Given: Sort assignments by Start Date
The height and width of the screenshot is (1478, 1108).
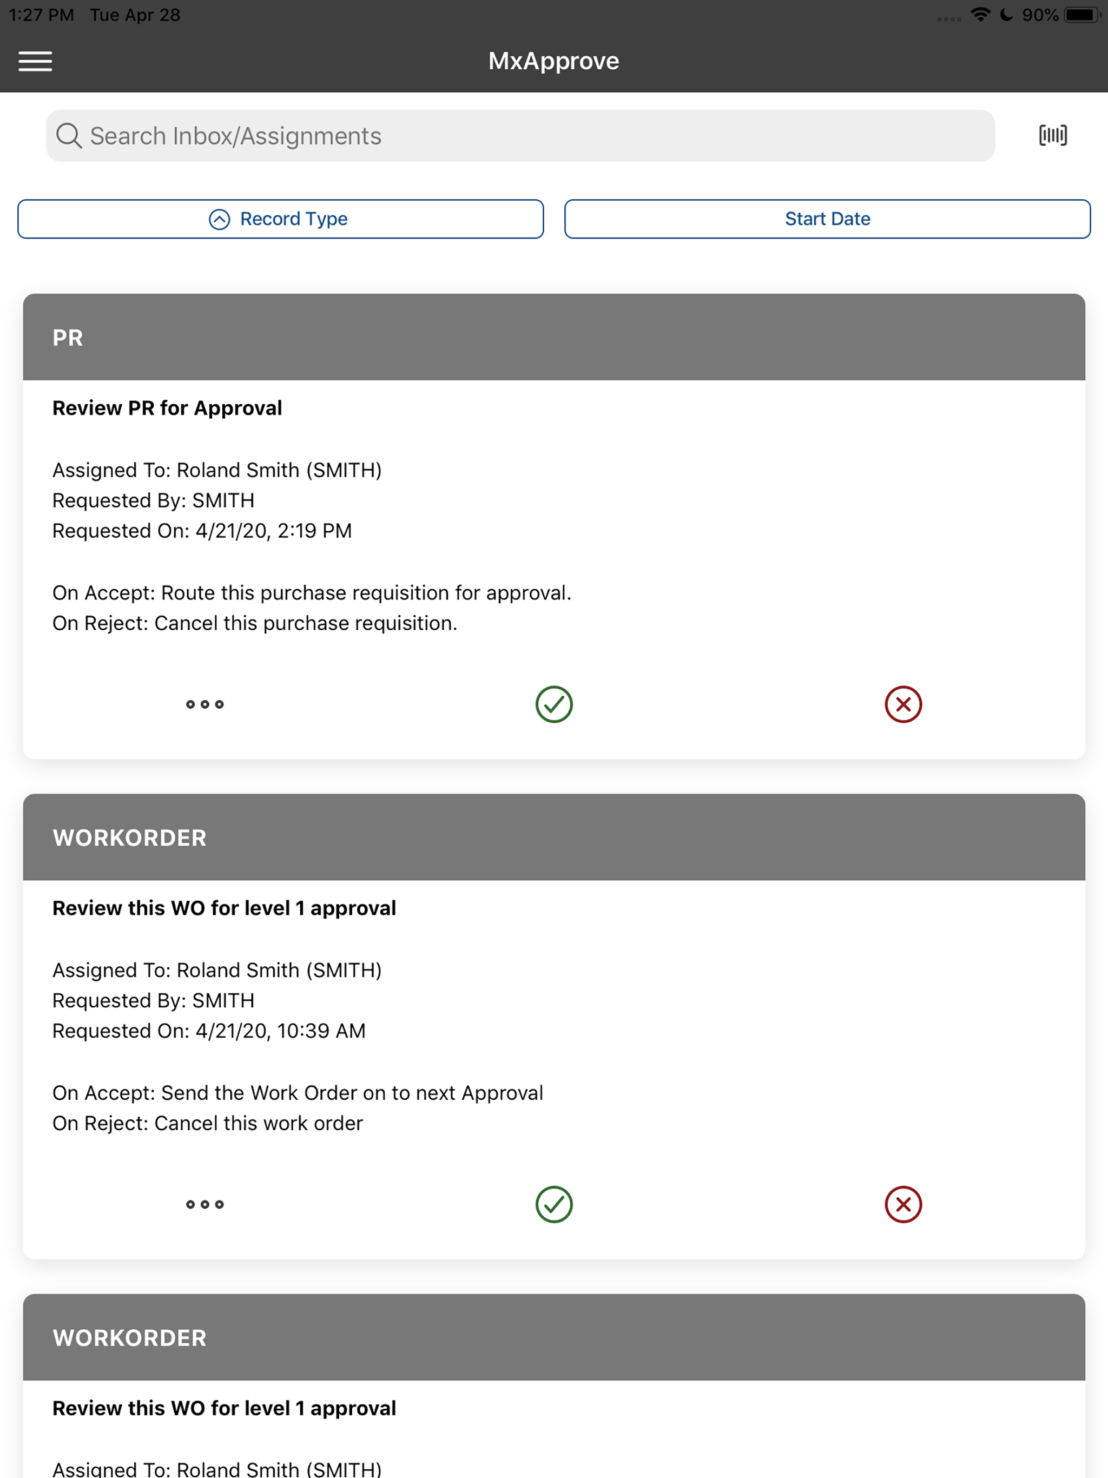Looking at the screenshot, I should coord(827,219).
